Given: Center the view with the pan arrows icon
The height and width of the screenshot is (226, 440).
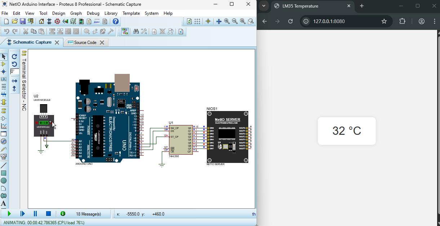Looking at the screenshot, I should 219,22.
